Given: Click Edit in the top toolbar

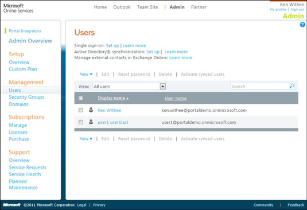Looking at the screenshot, I should (x=105, y=75).
